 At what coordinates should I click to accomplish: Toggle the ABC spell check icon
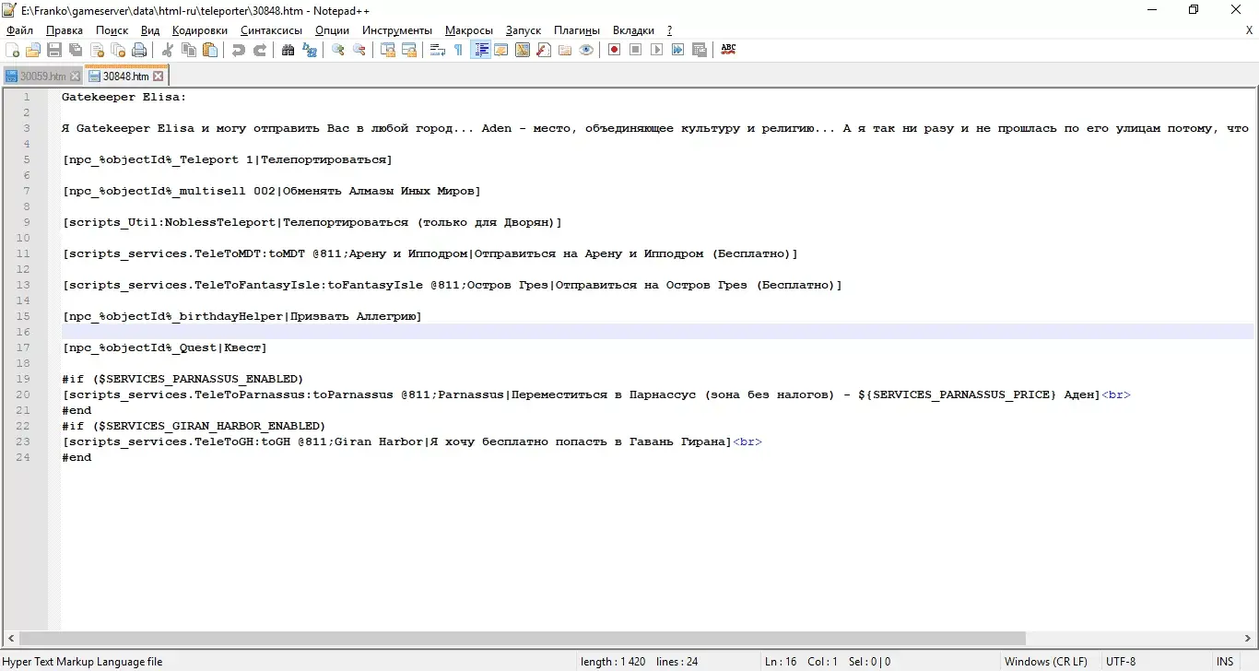(x=728, y=50)
